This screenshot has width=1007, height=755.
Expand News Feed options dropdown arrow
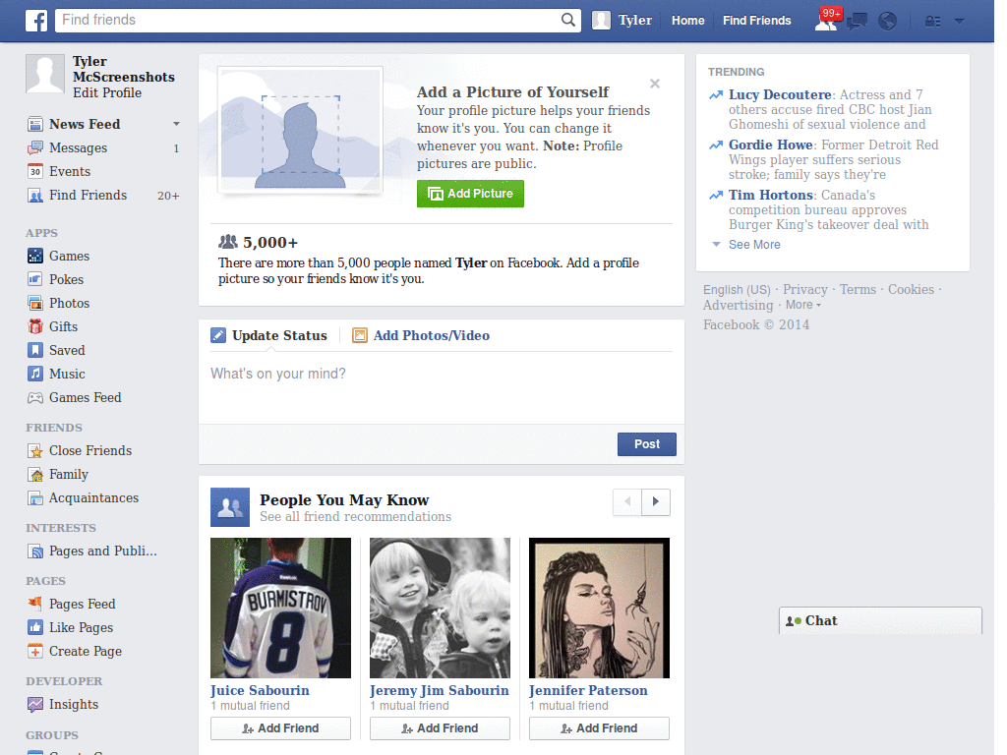(x=176, y=124)
